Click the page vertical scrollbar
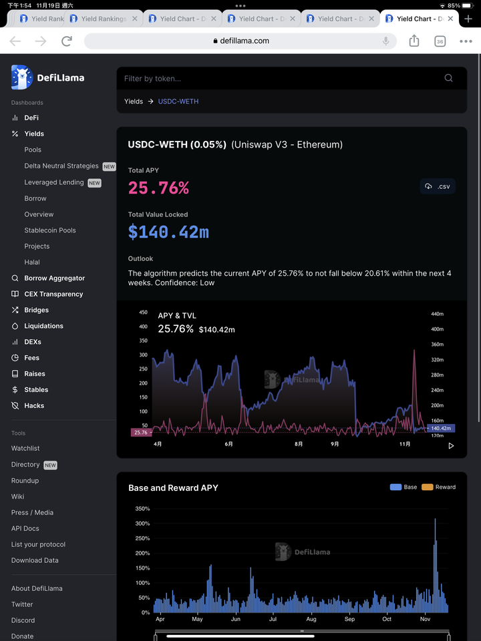The width and height of the screenshot is (481, 641). (480, 238)
